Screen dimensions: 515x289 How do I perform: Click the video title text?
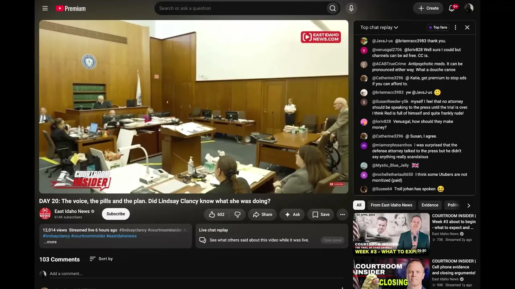click(x=155, y=201)
